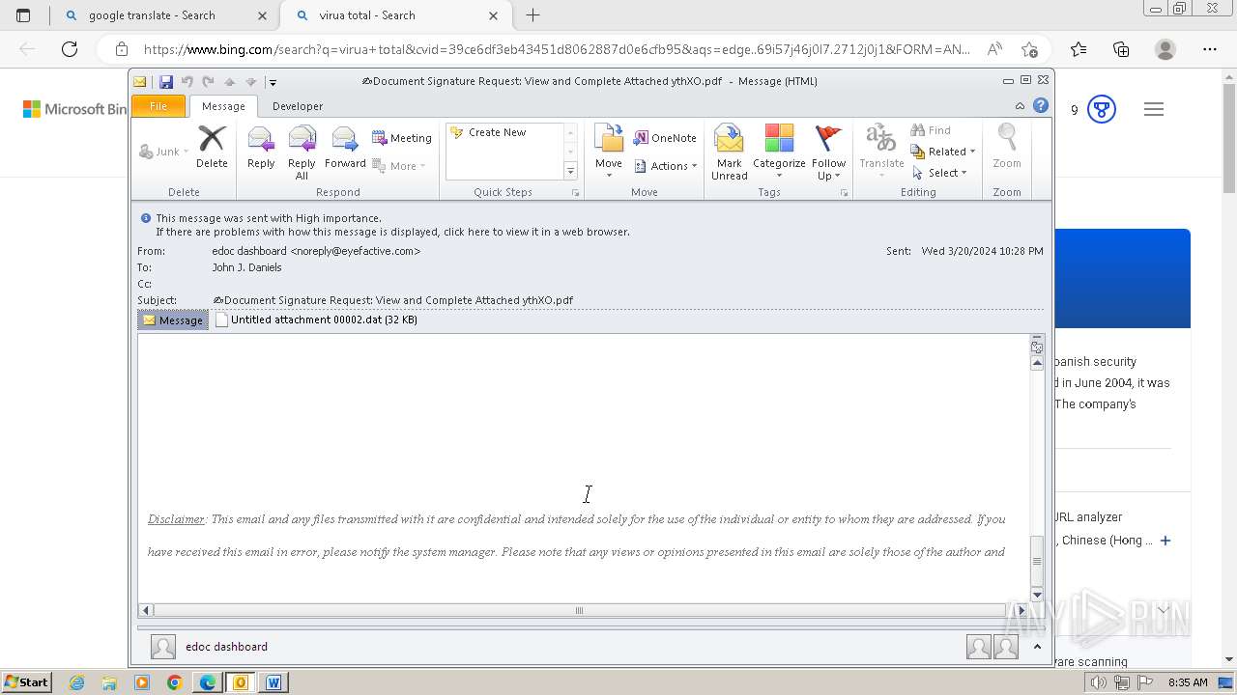Open Junk options dropdown

pyautogui.click(x=163, y=152)
